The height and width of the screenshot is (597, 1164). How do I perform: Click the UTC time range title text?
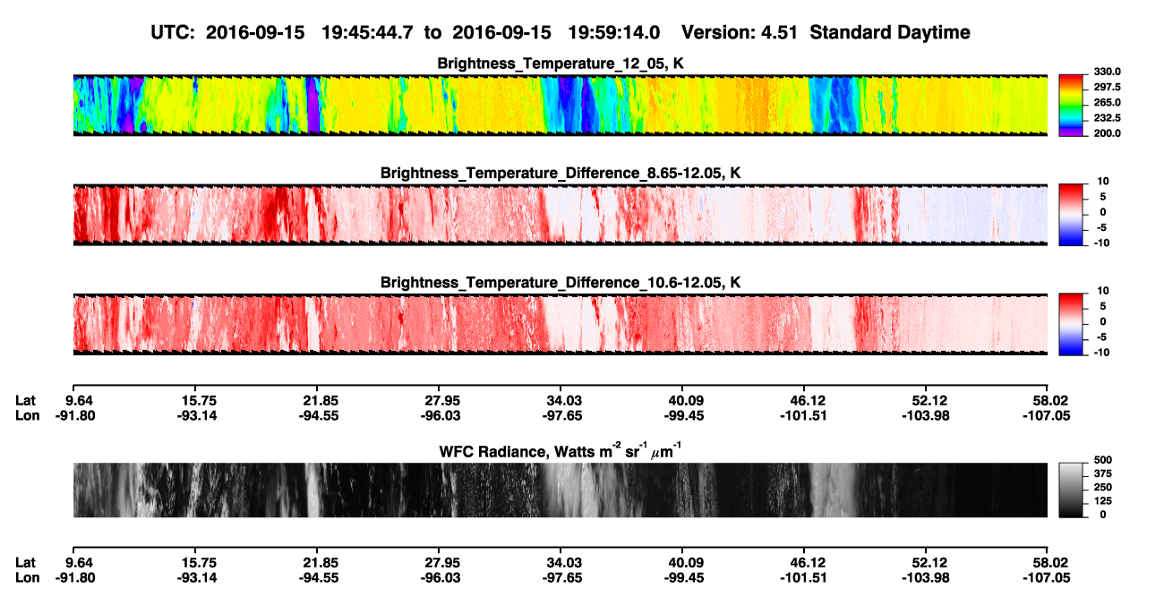561,32
